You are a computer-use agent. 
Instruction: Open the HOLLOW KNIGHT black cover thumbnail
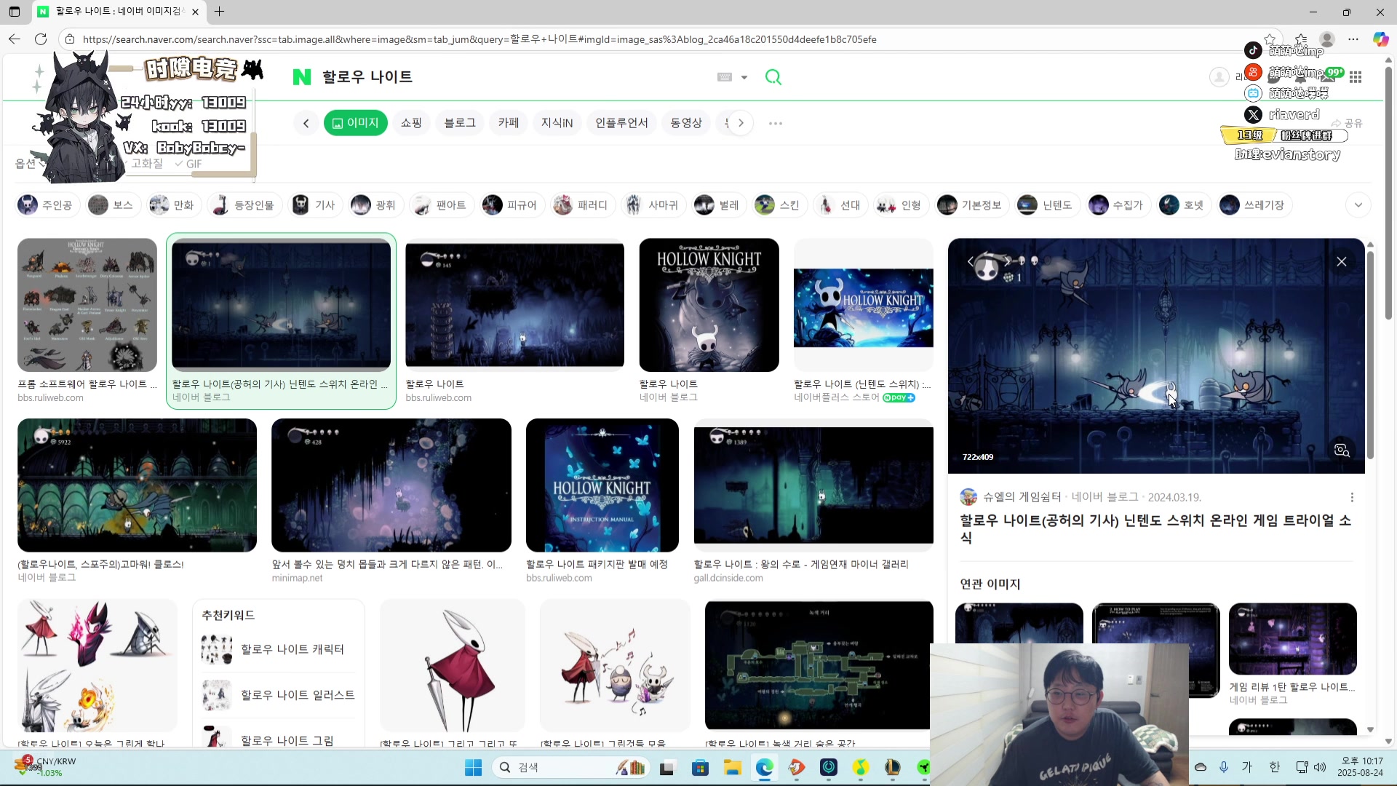coord(709,305)
